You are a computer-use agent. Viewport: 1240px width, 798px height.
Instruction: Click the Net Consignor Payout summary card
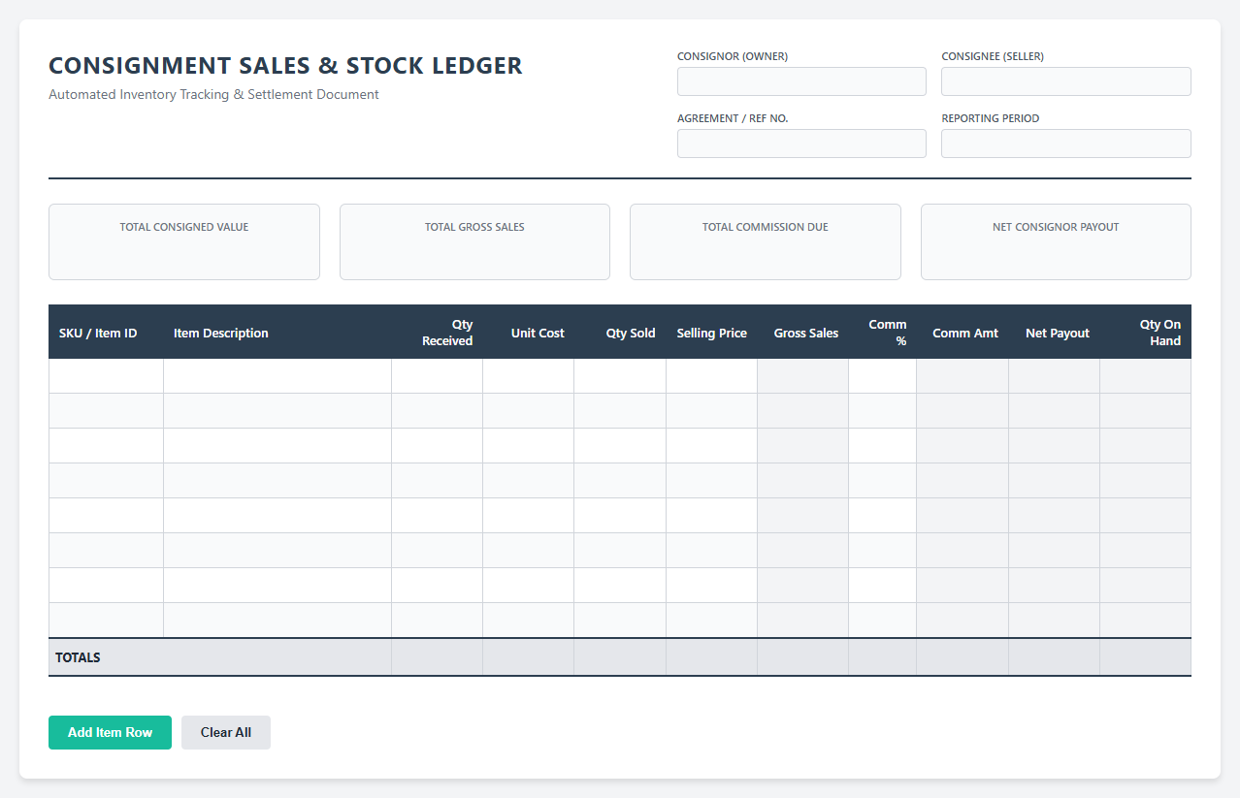(1056, 241)
